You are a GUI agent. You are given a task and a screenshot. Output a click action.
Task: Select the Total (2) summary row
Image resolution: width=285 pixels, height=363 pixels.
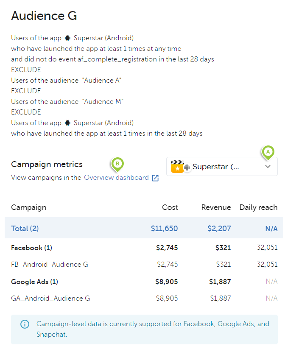(x=25, y=229)
